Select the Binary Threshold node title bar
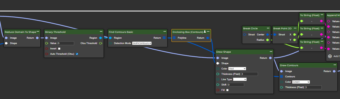The width and height of the screenshot is (340, 99). 74,32
